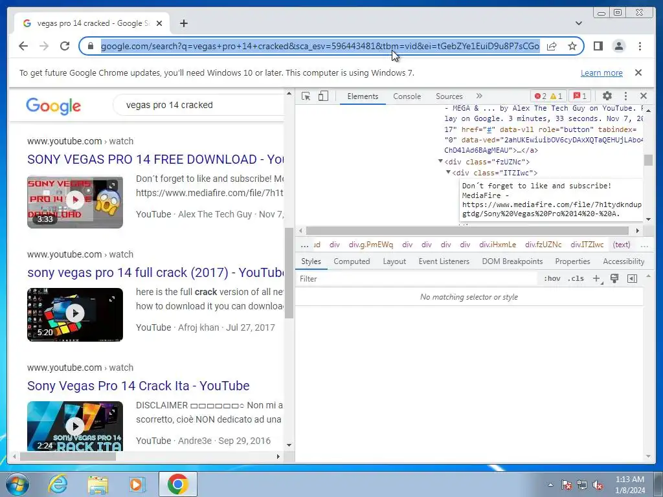Open the DOM Breakpoints tab
Image resolution: width=663 pixels, height=497 pixels.
click(x=513, y=261)
